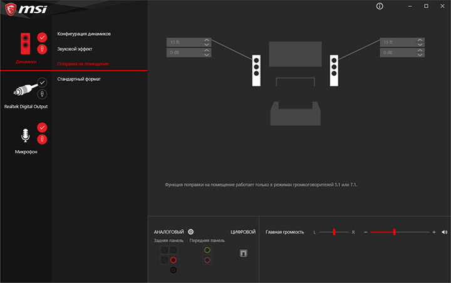451x283 pixels.
Task: Click the Задняя панель label
Action: coord(168,240)
